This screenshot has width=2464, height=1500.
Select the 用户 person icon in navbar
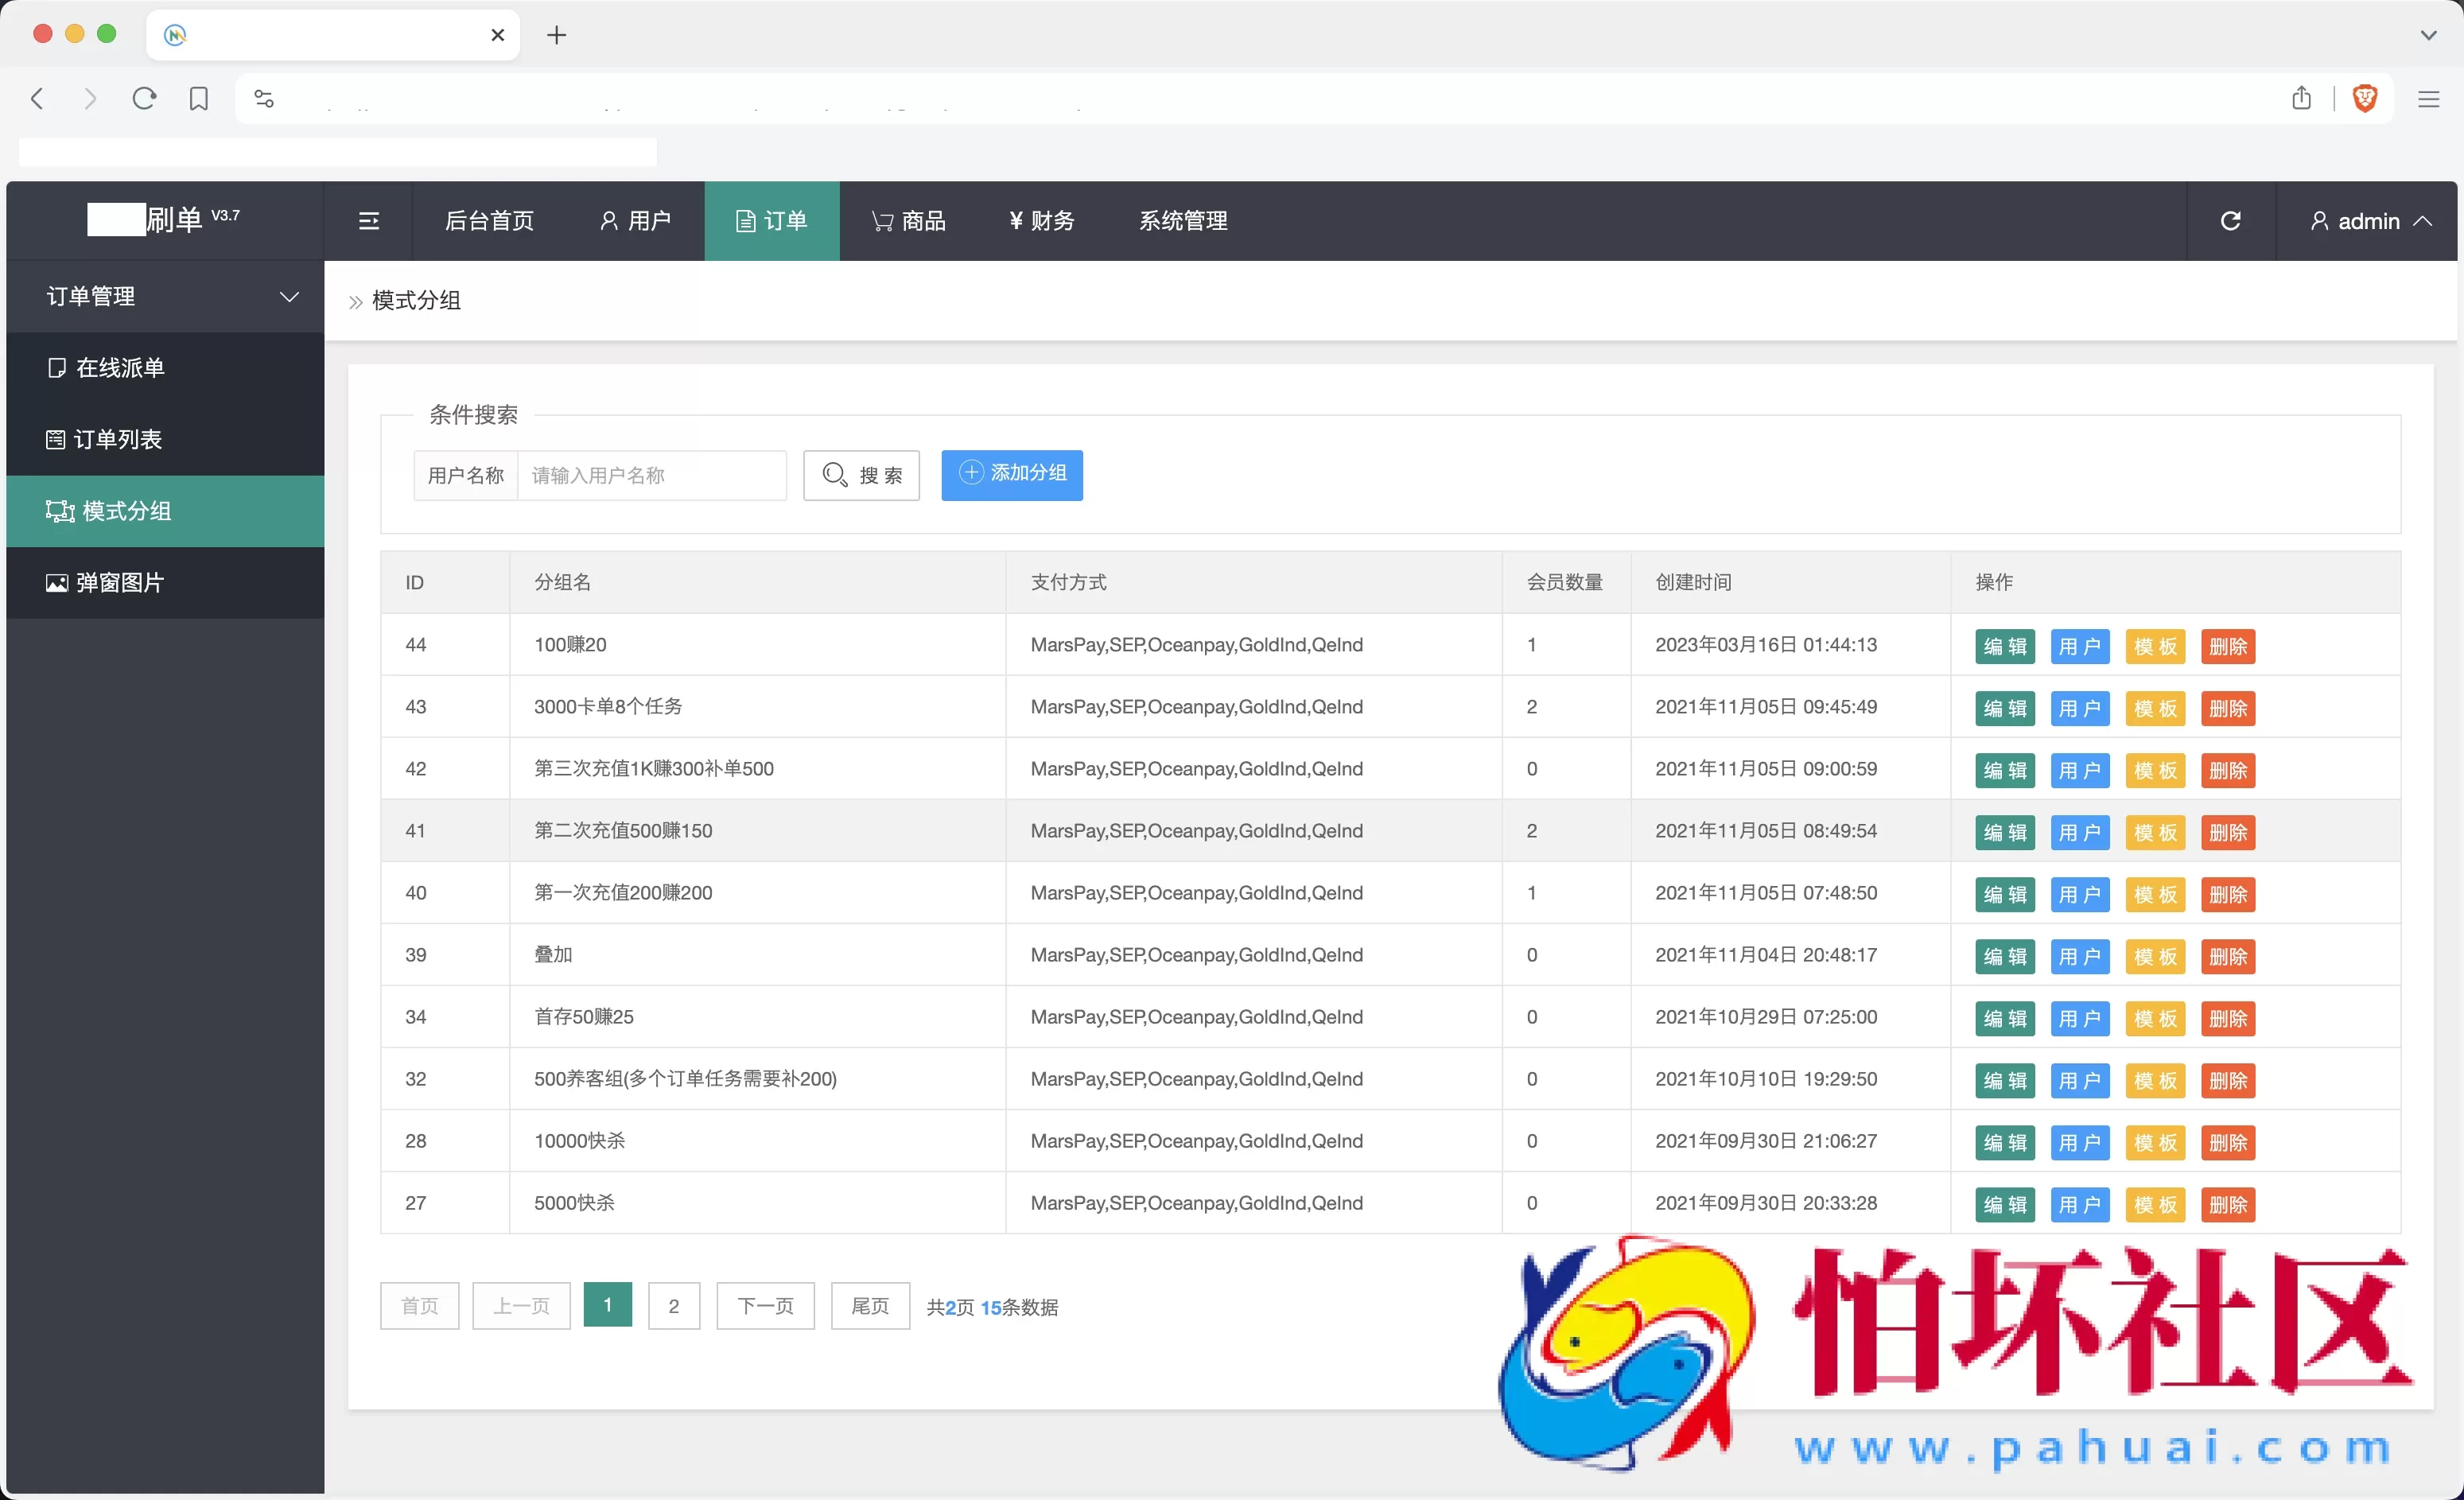(x=609, y=220)
